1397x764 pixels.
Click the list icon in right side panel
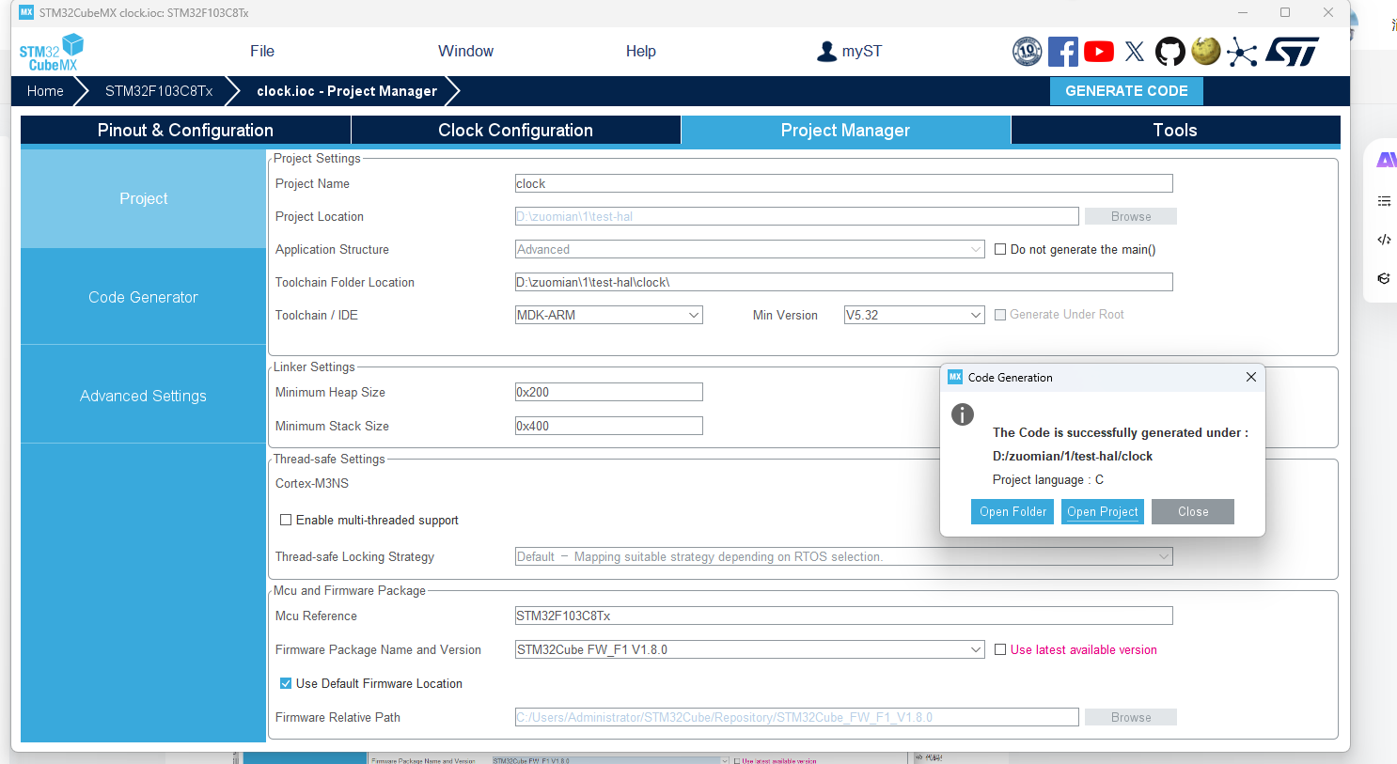pos(1384,201)
